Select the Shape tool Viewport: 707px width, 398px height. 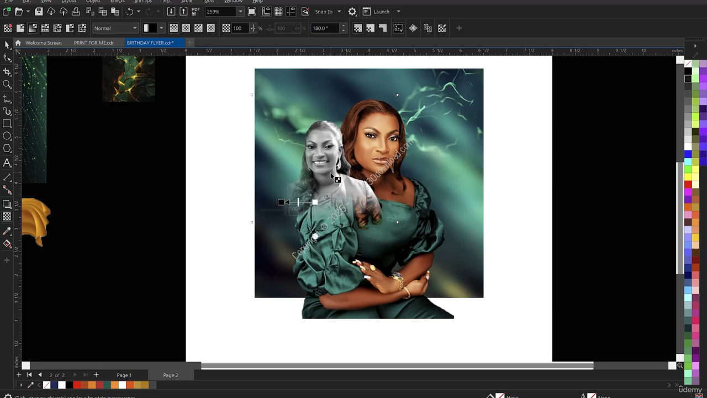(x=7, y=57)
